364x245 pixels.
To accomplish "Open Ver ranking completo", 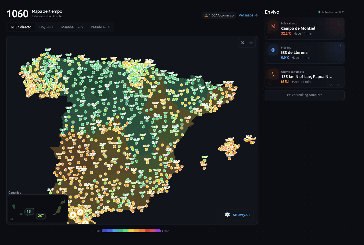I will (305, 95).
